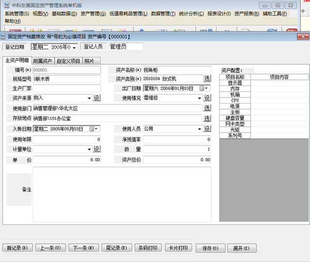Open the 资产报表(R) menu
The image size is (310, 262).
[x=247, y=13]
